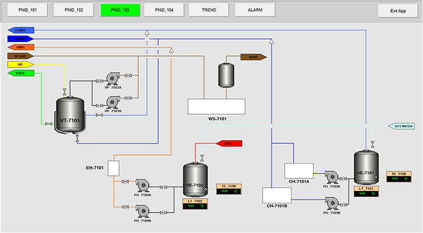Click the LT 7102 level readout

[195, 204]
